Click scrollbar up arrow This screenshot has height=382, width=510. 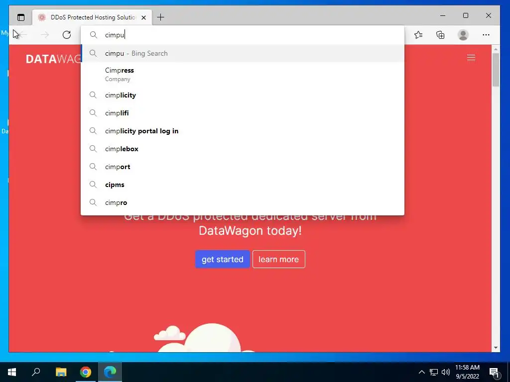click(496, 49)
